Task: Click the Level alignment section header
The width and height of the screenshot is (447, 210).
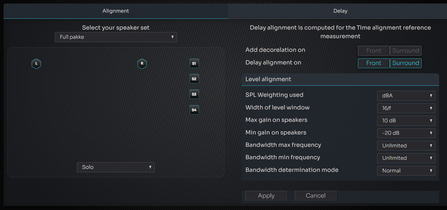Action: click(340, 79)
